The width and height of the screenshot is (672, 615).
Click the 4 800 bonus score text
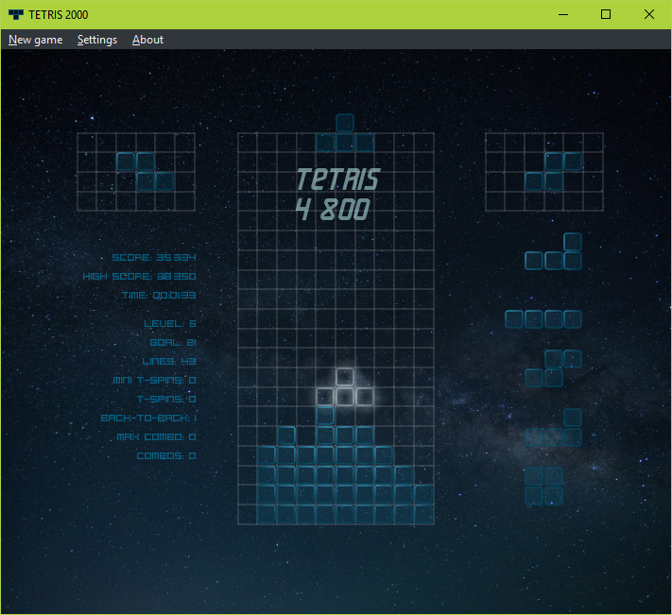[x=333, y=210]
